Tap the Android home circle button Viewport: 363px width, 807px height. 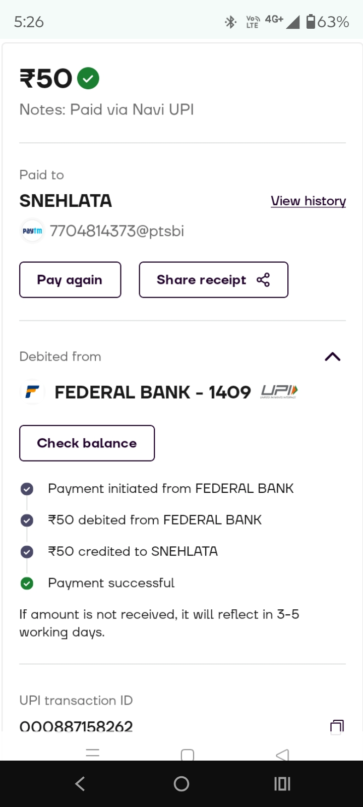(x=181, y=783)
